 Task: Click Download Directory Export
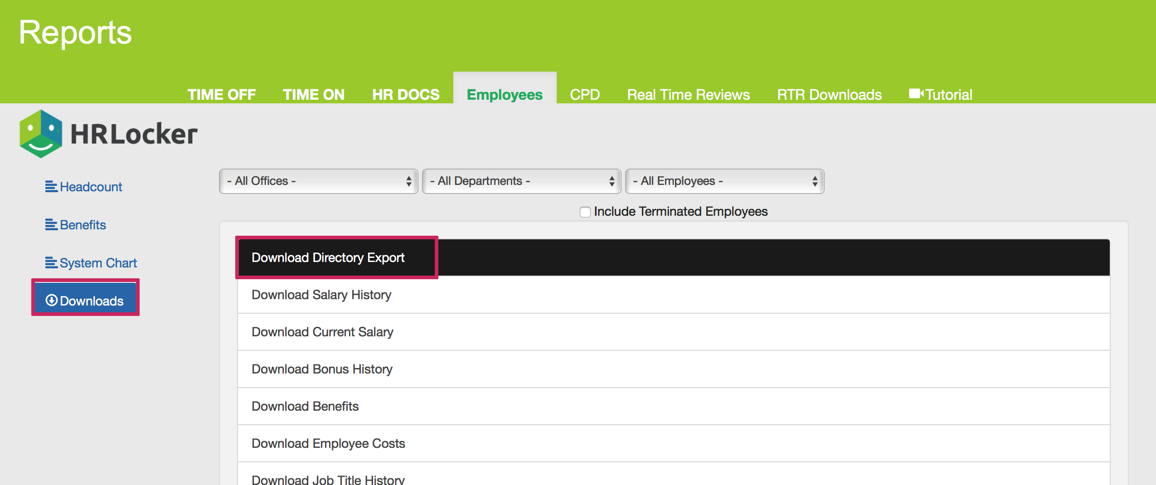click(x=328, y=257)
